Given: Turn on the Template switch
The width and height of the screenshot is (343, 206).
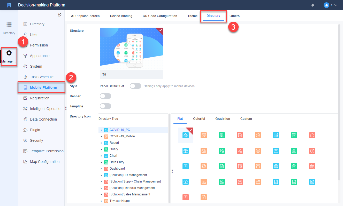Looking at the screenshot, I should click(105, 106).
